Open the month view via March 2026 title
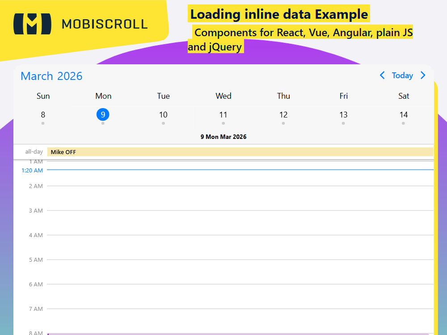The image size is (447, 335). (51, 76)
